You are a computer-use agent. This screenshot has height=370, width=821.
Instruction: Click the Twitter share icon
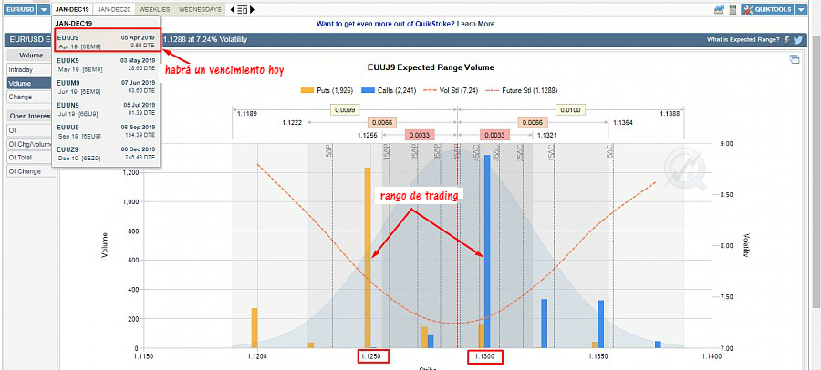[x=798, y=40]
